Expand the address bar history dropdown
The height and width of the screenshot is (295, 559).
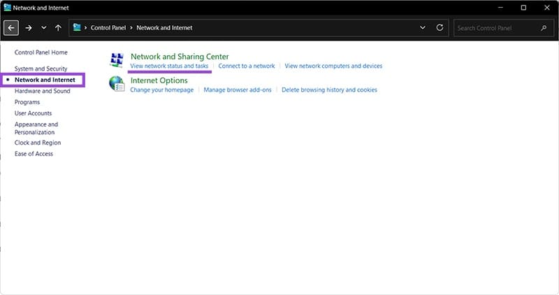click(x=422, y=28)
